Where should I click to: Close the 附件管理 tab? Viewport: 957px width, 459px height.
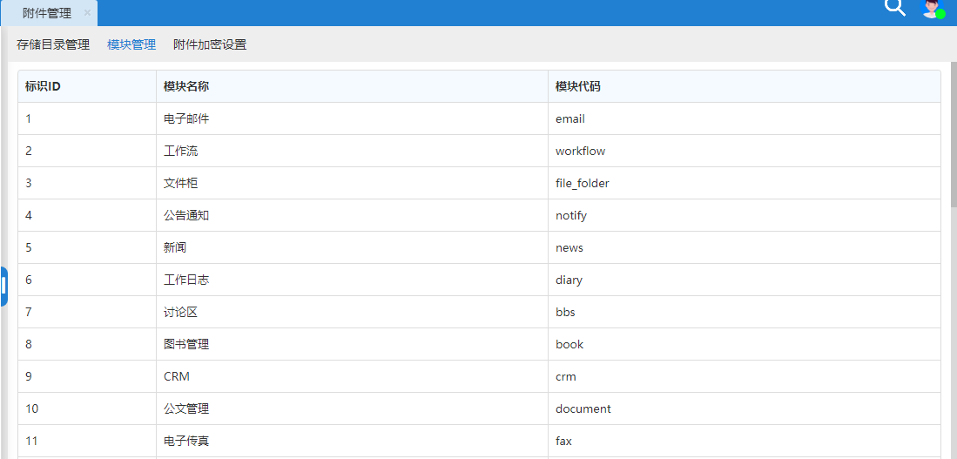click(x=87, y=13)
